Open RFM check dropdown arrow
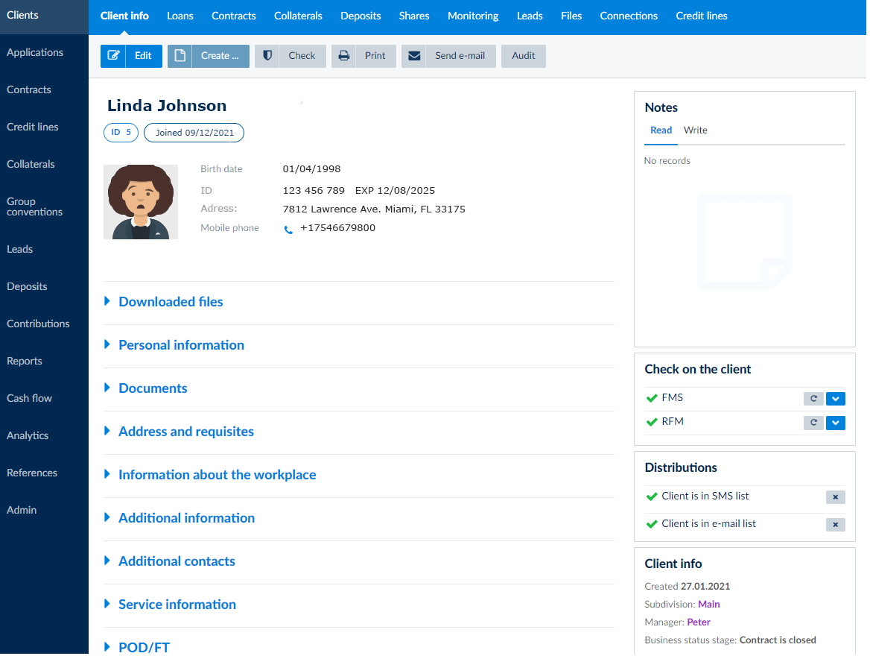 pyautogui.click(x=836, y=423)
